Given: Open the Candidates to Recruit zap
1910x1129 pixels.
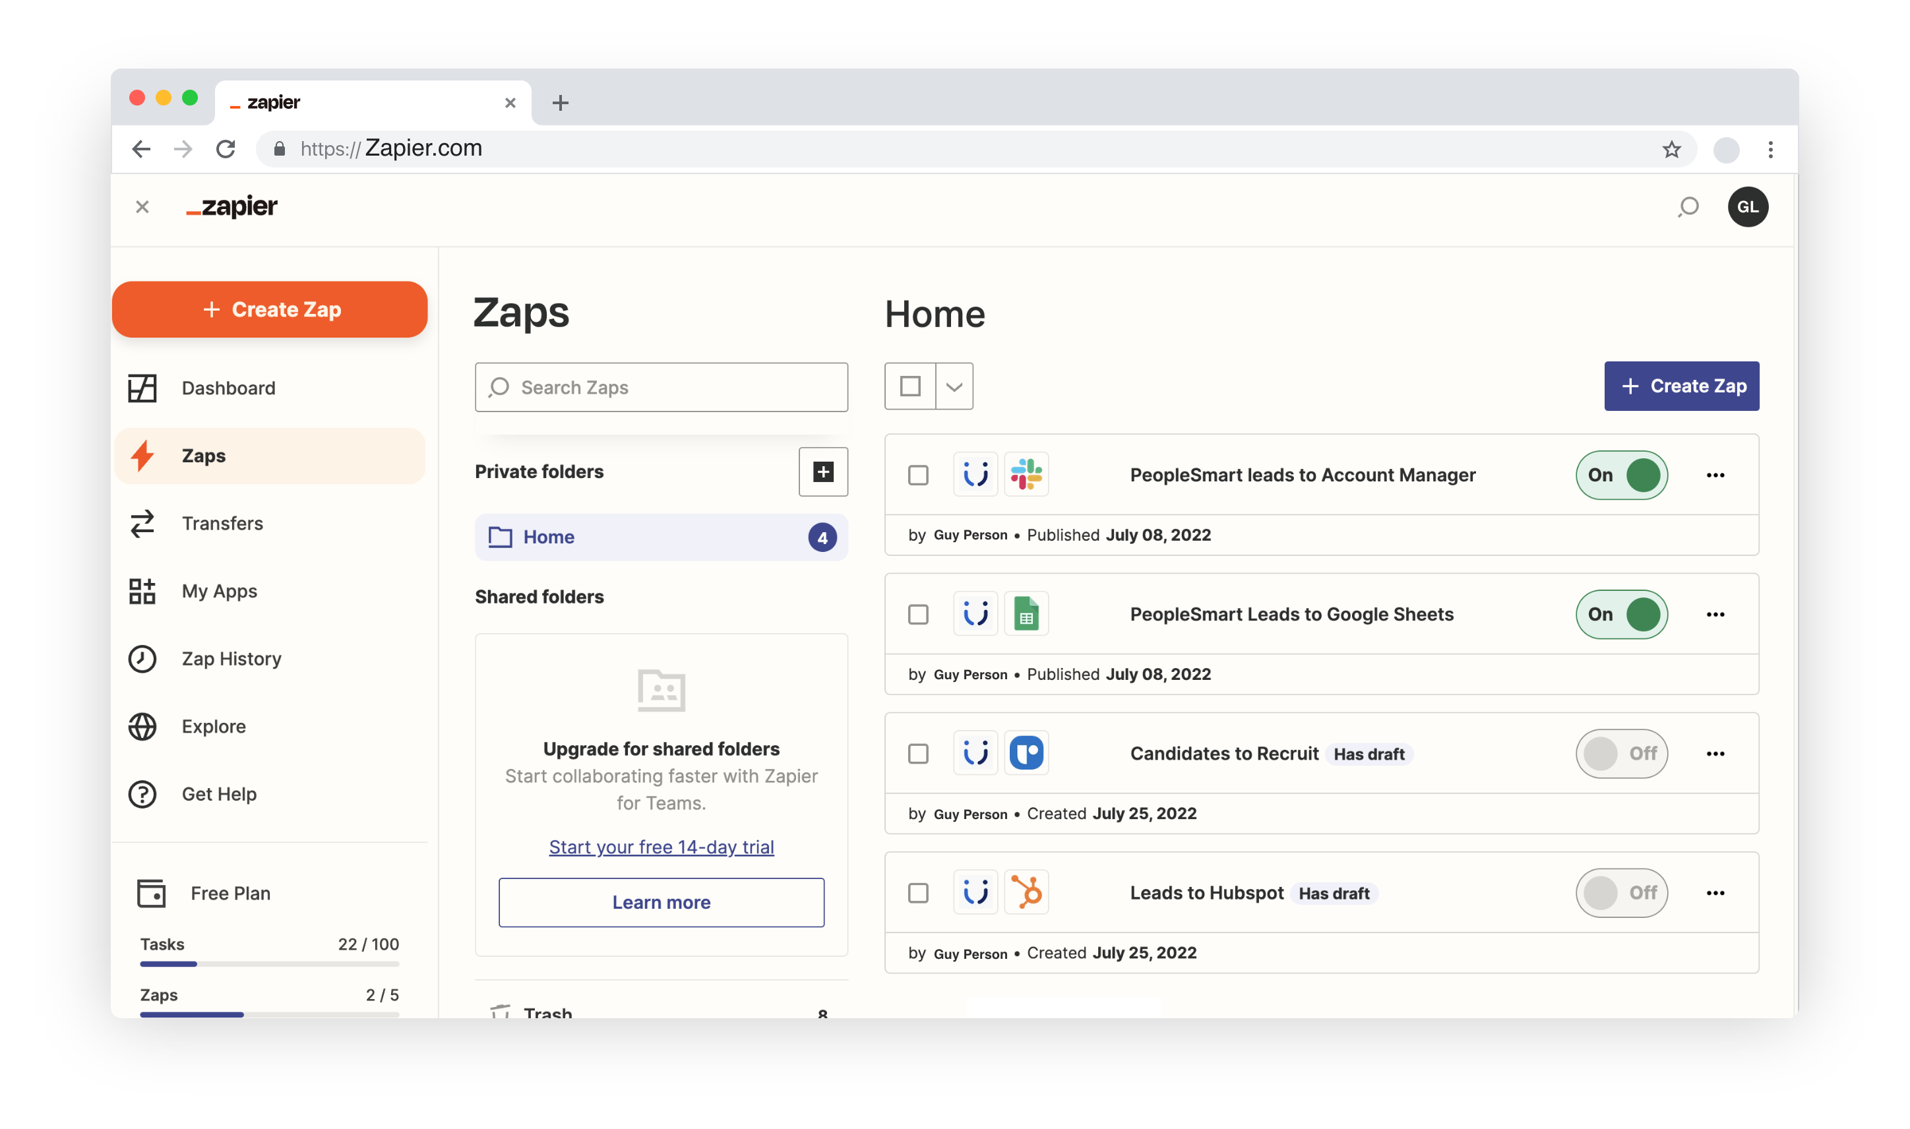Looking at the screenshot, I should (1224, 754).
